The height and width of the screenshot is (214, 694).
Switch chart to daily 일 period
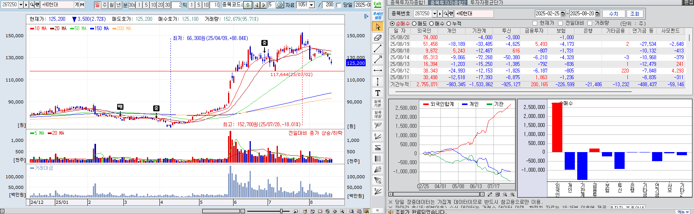coord(98,5)
